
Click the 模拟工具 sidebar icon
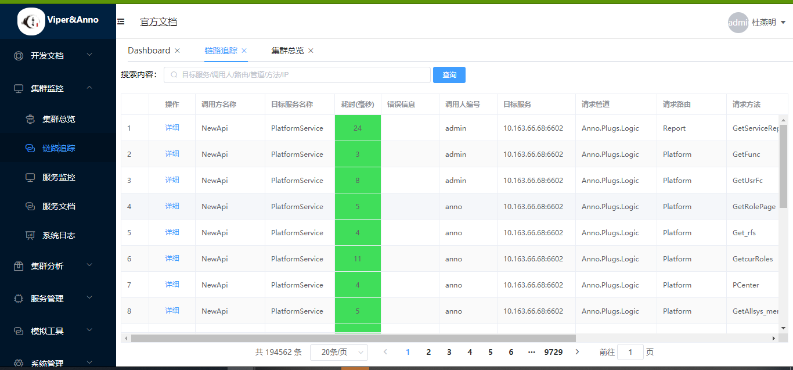[19, 331]
